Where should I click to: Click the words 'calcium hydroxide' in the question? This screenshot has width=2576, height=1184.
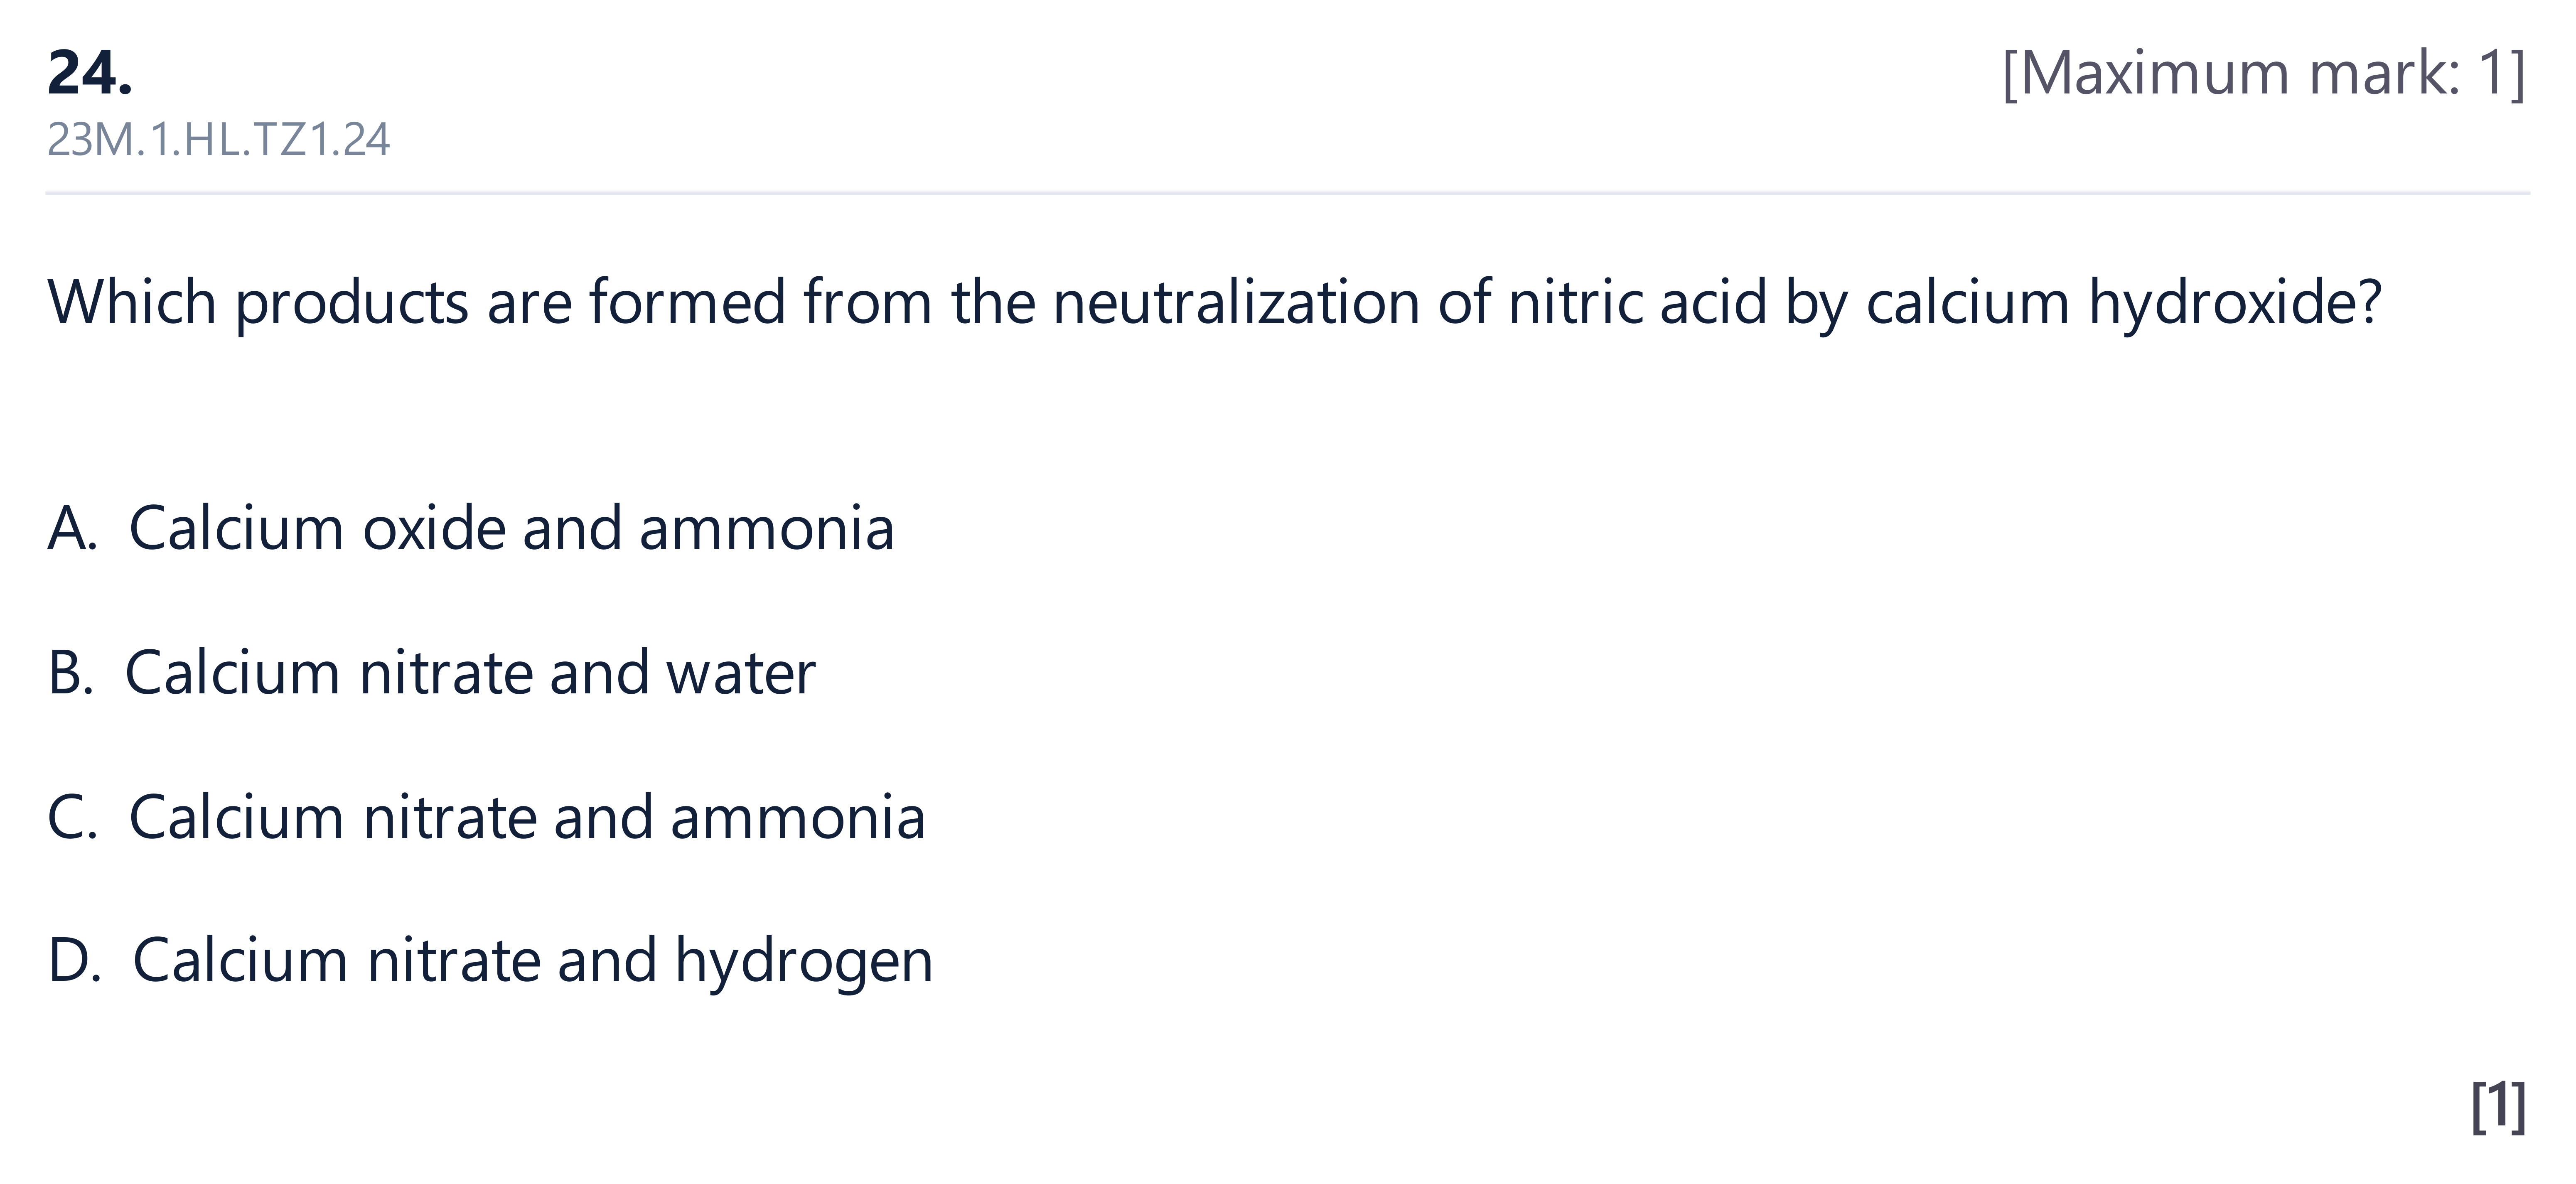click(x=2124, y=303)
